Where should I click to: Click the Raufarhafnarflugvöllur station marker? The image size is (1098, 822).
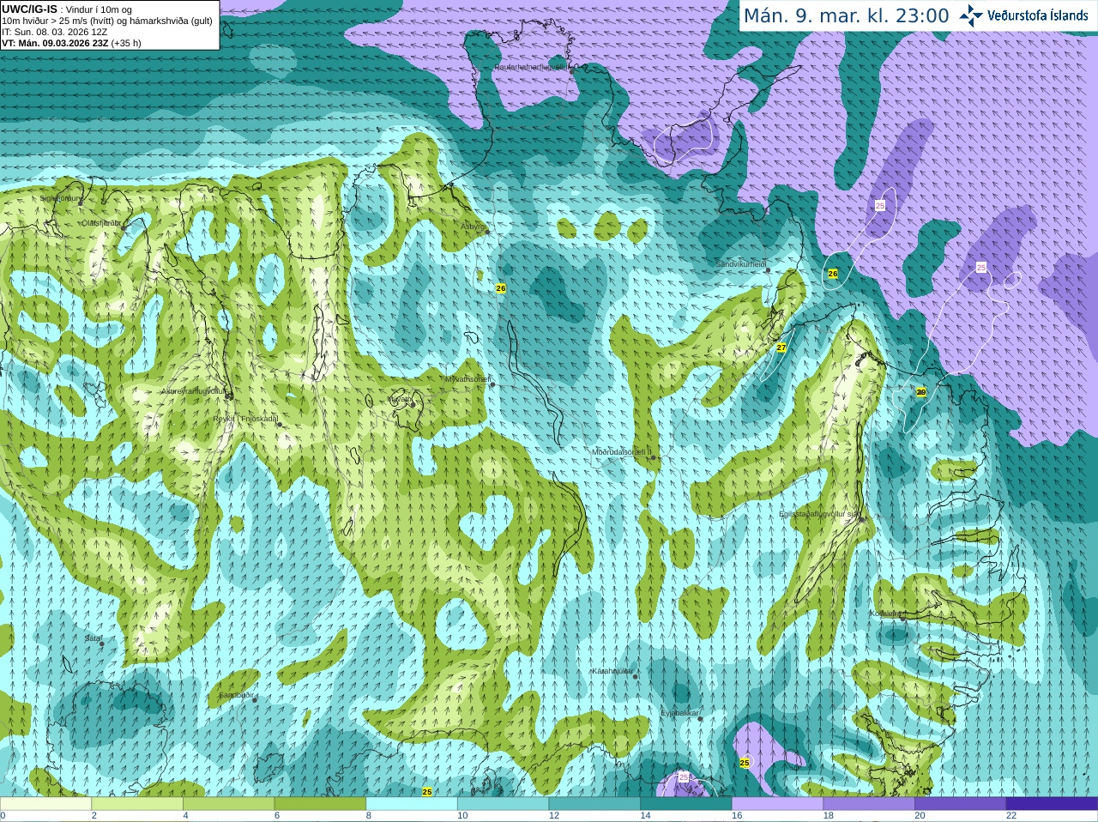coord(572,70)
